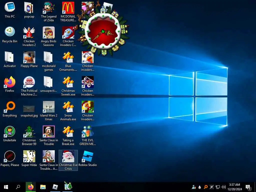Image resolution: width=256 pixels, height=192 pixels.
Task: Select the Super Hilda shortcut
Action: [29, 159]
